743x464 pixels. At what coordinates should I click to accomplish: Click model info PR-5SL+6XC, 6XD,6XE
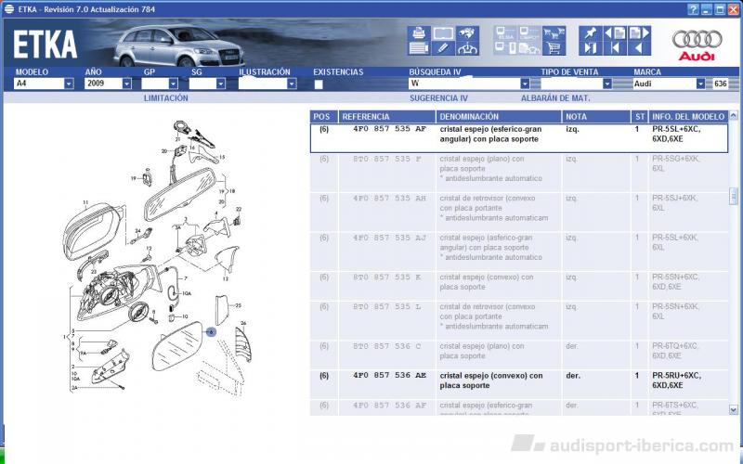pyautogui.click(x=676, y=134)
